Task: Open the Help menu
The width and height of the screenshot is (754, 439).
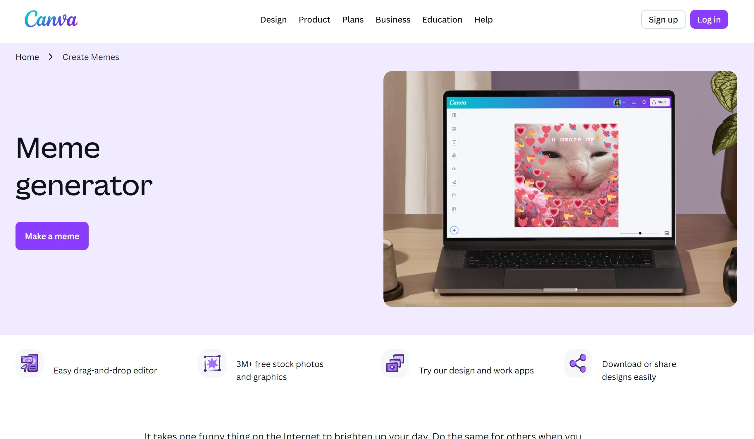Action: (x=483, y=20)
